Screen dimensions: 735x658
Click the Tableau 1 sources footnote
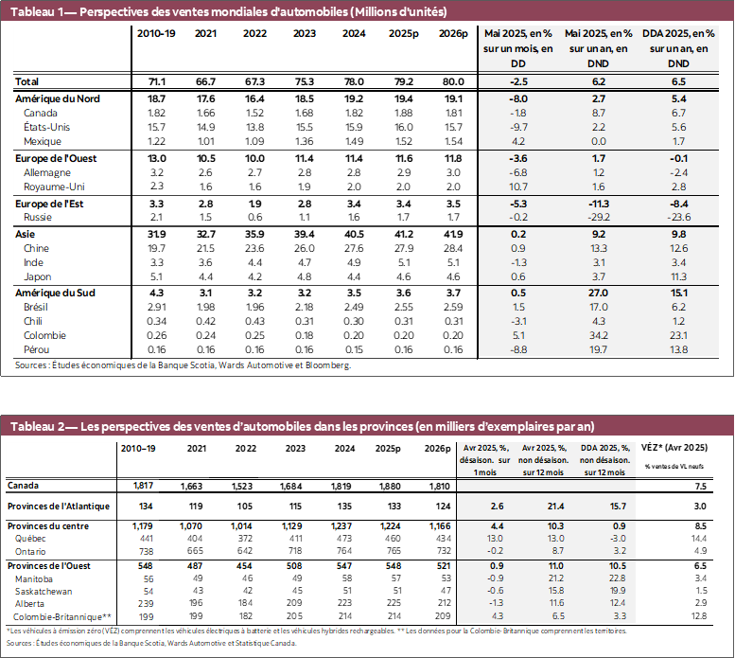(x=183, y=365)
